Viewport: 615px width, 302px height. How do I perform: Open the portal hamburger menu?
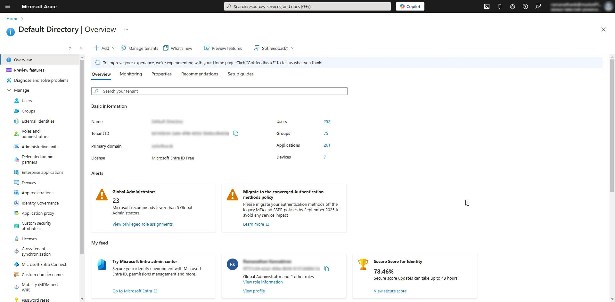point(8,6)
